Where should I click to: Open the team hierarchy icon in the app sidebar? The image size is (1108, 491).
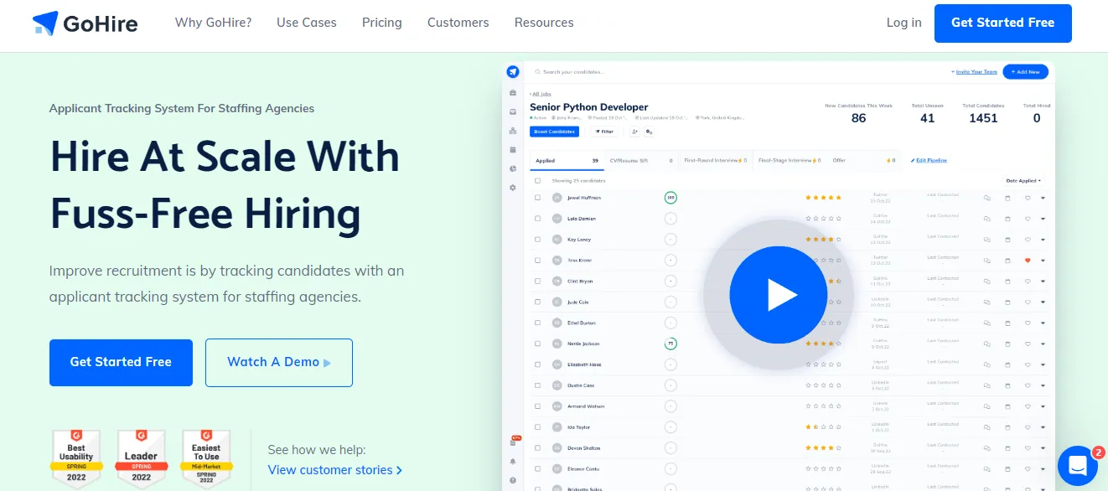513,131
